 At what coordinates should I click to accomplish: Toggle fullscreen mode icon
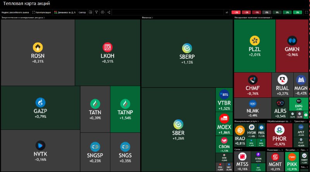click(x=307, y=12)
